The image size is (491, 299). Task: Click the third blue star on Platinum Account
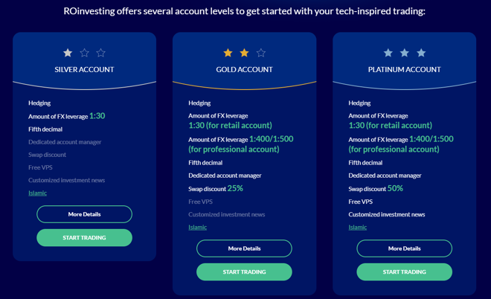421,53
